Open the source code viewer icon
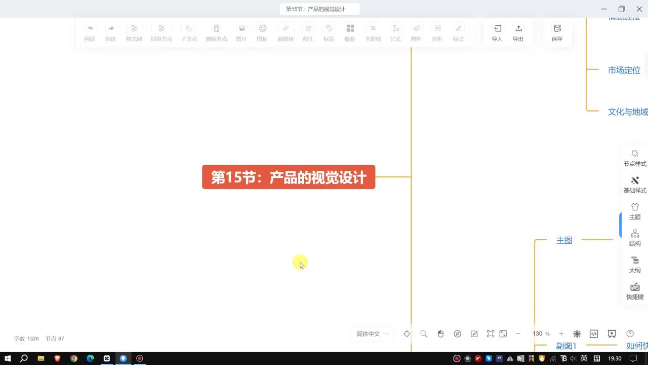The width and height of the screenshot is (648, 365). click(x=594, y=334)
